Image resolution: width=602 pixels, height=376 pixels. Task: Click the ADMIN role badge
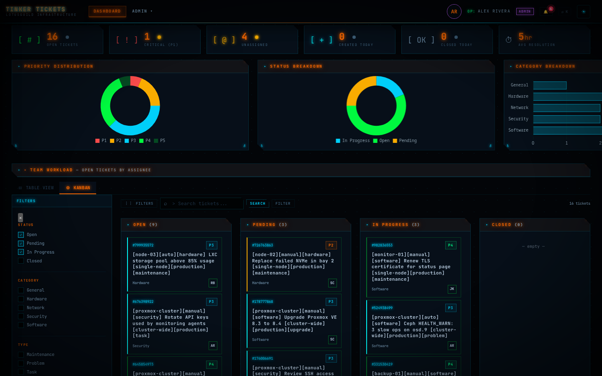click(525, 11)
